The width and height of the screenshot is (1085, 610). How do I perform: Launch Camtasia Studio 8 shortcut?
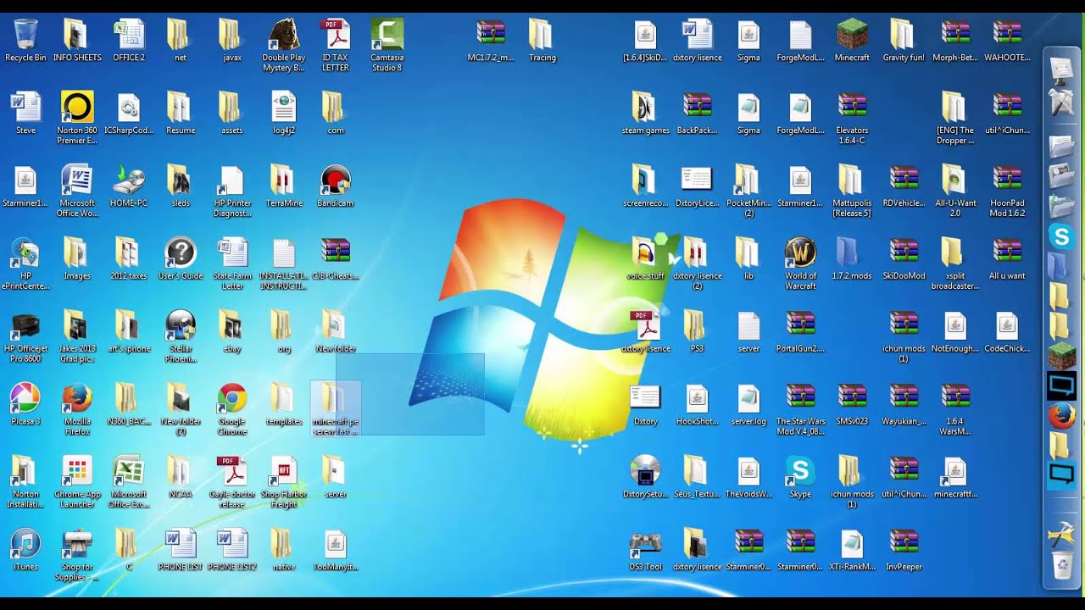click(x=387, y=45)
